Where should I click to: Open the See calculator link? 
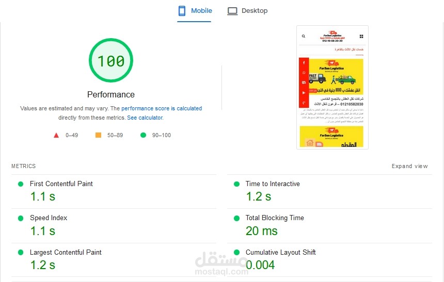tap(145, 118)
